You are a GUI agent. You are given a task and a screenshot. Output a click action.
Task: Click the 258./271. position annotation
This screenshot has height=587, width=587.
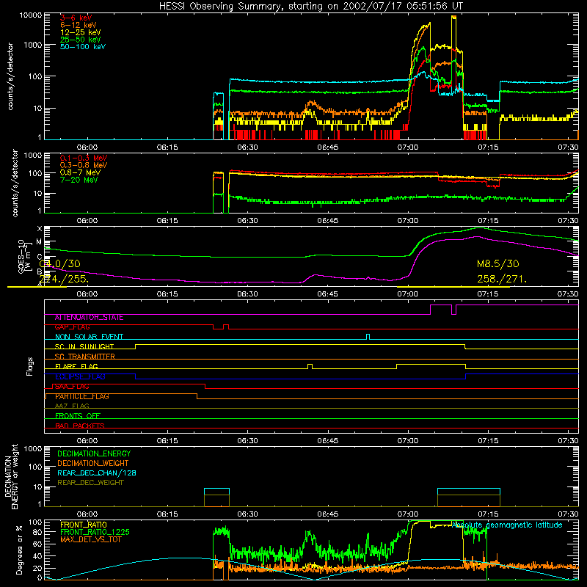pos(502,280)
